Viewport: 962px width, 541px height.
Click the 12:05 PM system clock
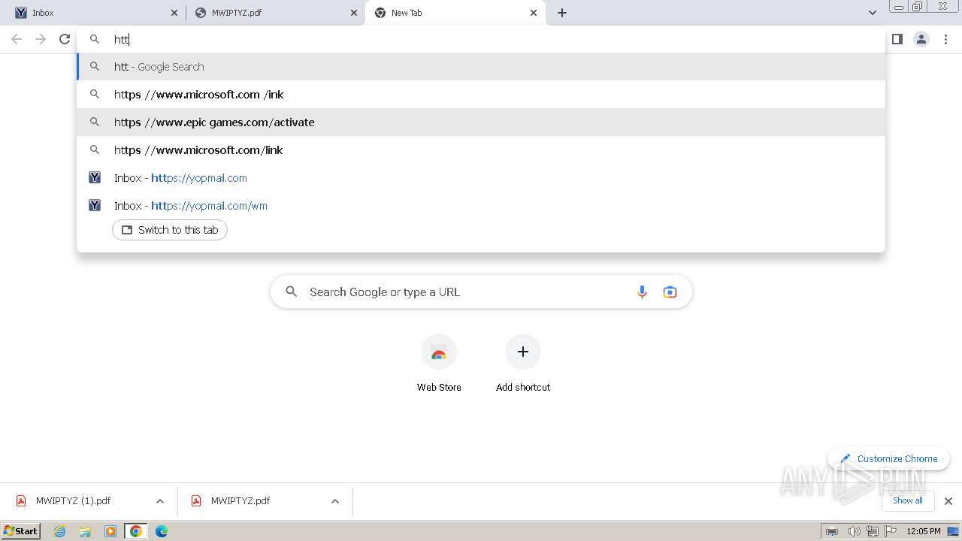click(x=924, y=531)
